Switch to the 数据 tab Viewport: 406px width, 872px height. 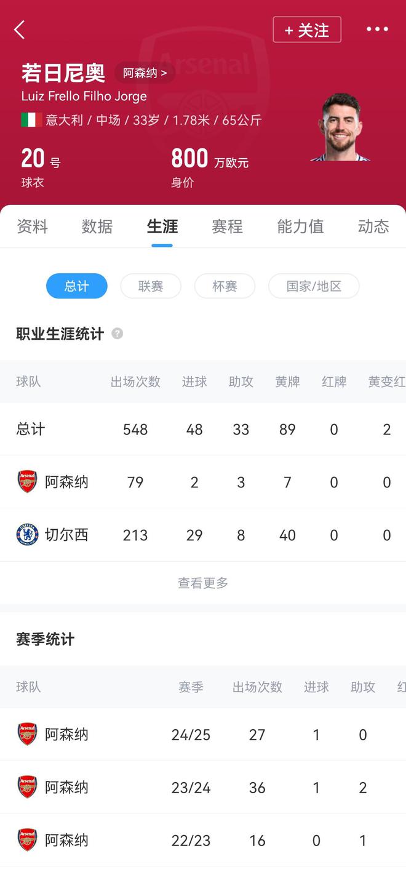pyautogui.click(x=97, y=226)
